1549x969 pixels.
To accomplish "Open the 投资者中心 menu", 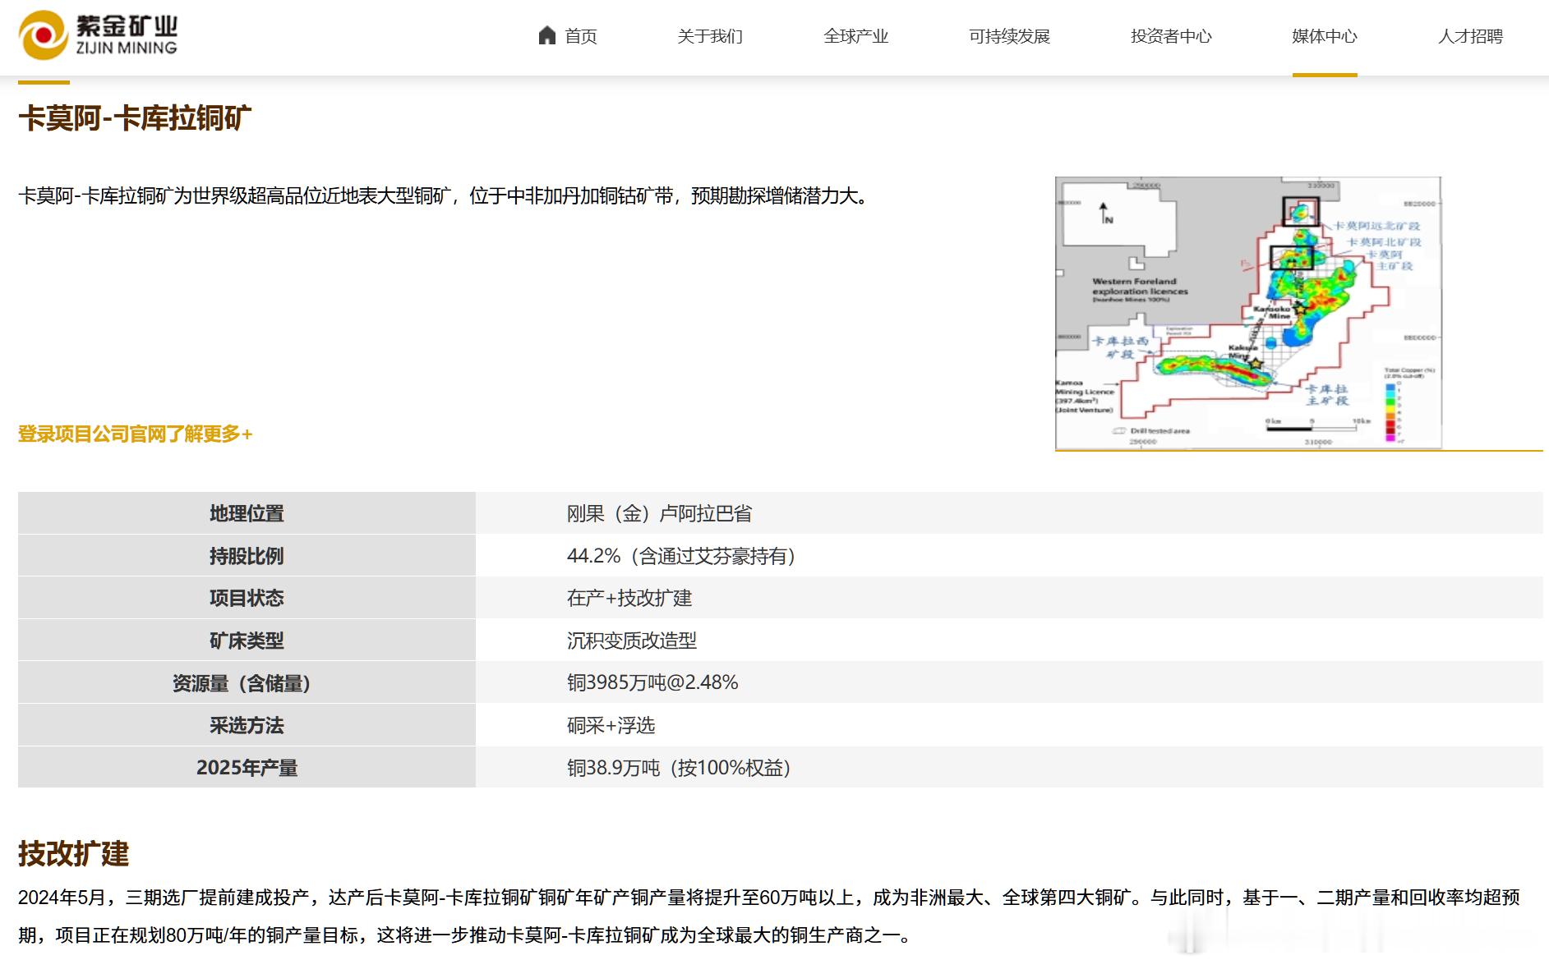I will click(1171, 36).
